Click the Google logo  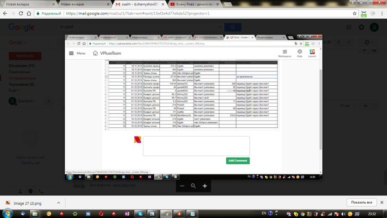(22, 27)
